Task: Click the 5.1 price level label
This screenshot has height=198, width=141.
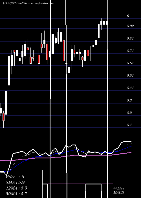Action: 129,125
